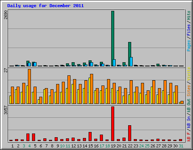Select the orange visits bar for day 26
Image resolution: width=193 pixels, height=150 pixels.
(x=154, y=92)
